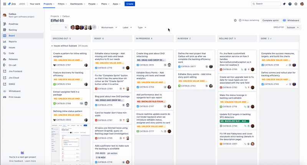This screenshot has width=307, height=165.
Task: Click assignee avatar on CATBUS-2677 card
Action: [211, 66]
